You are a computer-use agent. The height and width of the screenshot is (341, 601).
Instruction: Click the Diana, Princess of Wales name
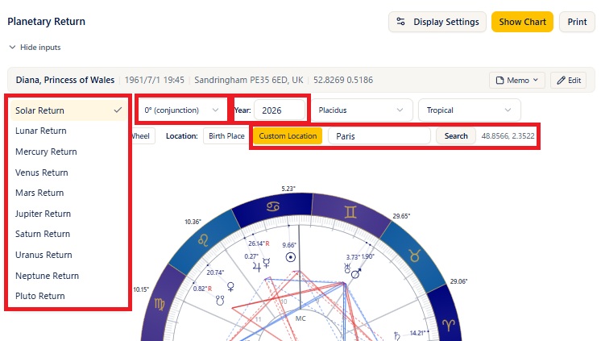click(x=65, y=80)
